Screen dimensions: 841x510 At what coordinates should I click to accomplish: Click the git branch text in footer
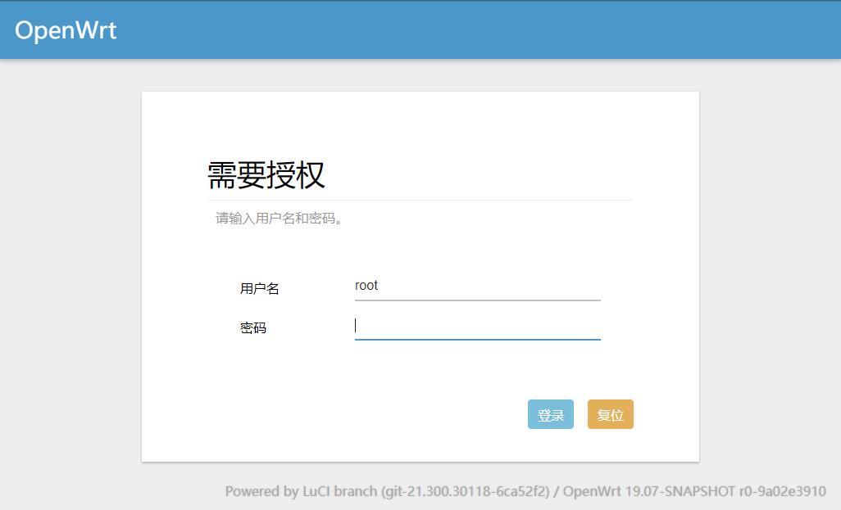(x=465, y=491)
